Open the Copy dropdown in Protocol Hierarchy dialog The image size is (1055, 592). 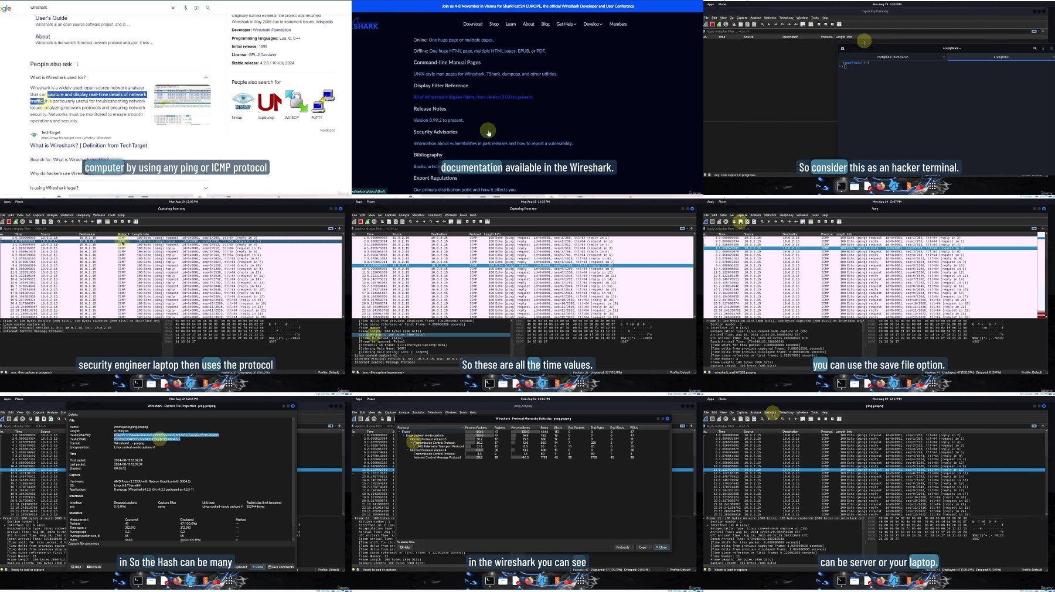pos(644,547)
